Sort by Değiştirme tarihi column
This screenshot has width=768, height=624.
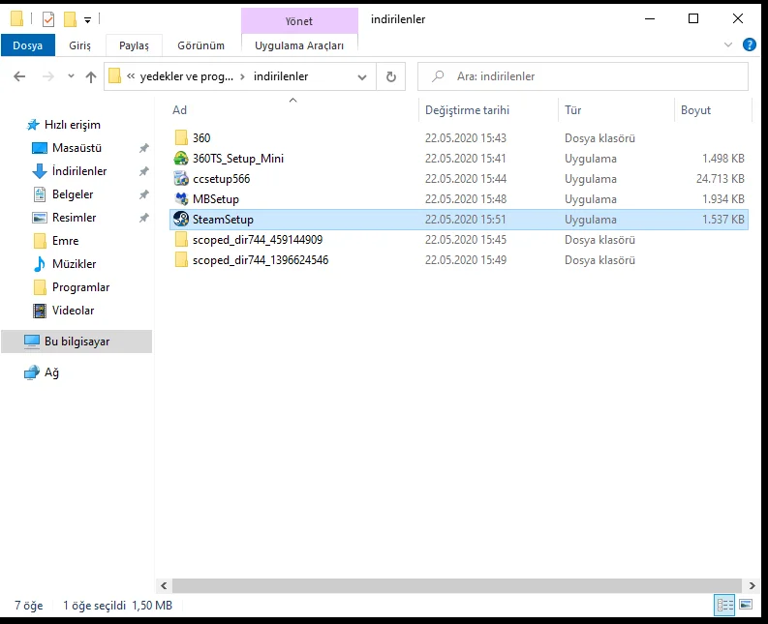(467, 110)
